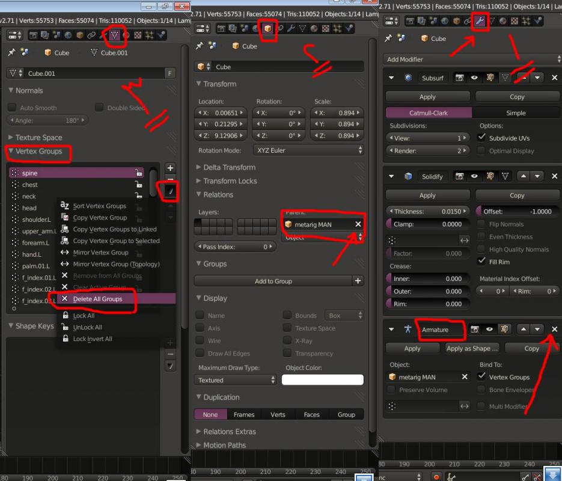Click pin icon beside Cube in Modifiers panel
Image resolution: width=562 pixels, height=481 pixels.
(x=388, y=38)
